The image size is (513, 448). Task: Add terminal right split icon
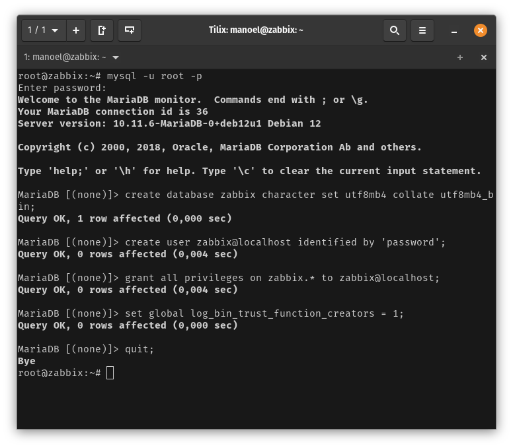click(x=102, y=30)
